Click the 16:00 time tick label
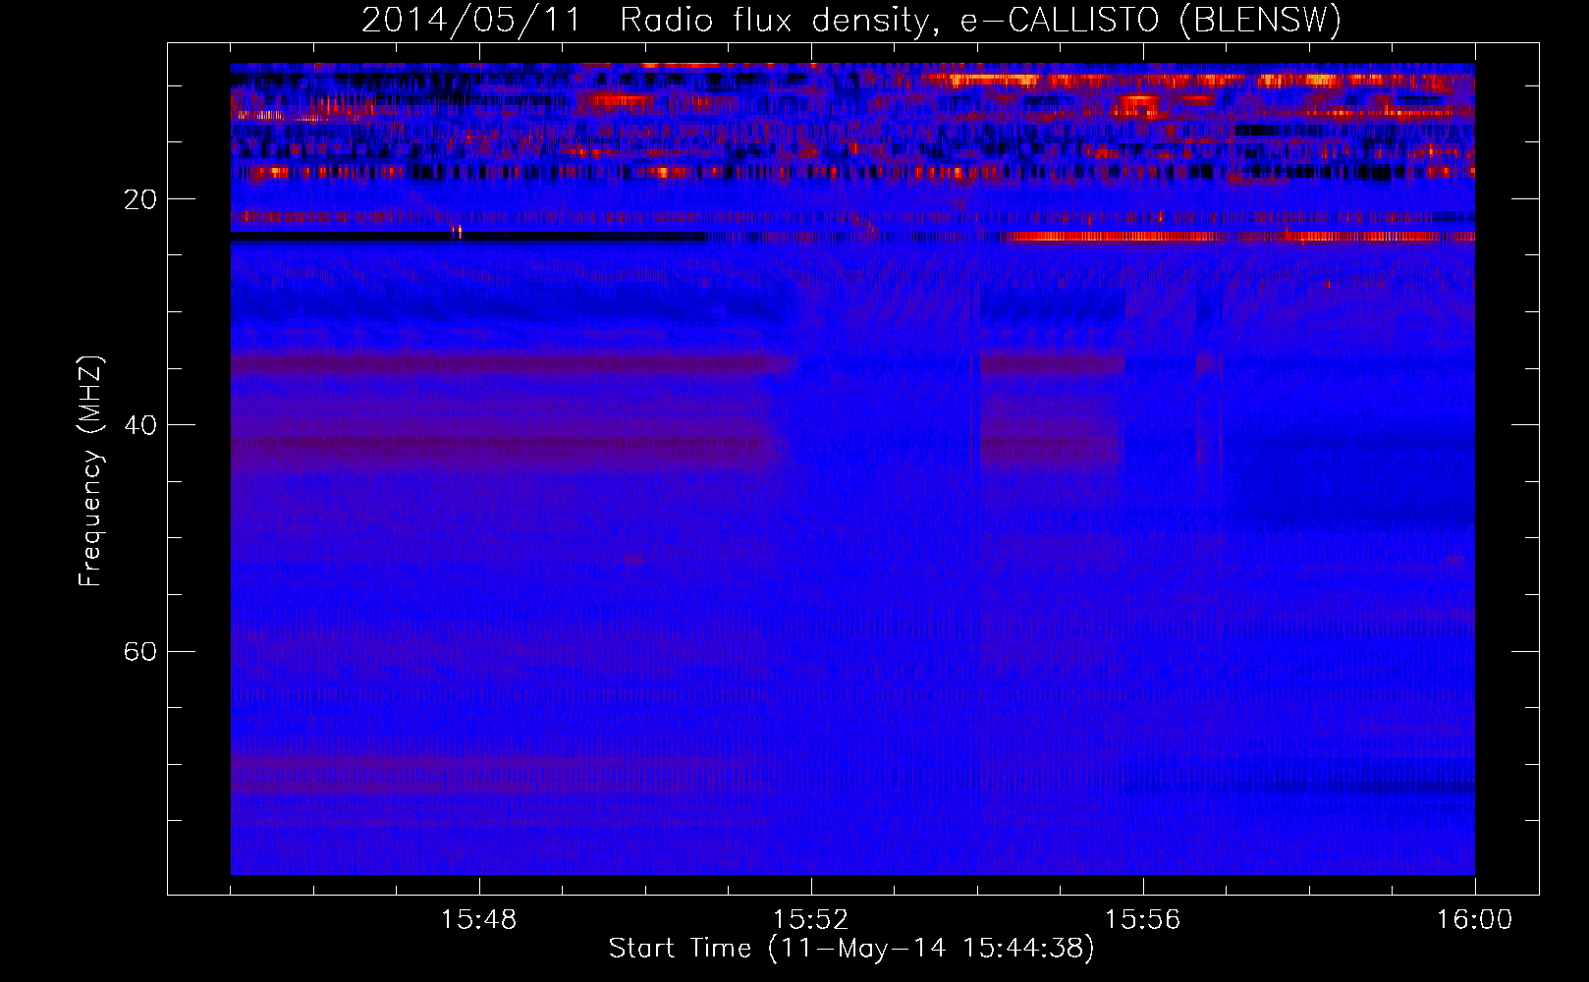 point(1475,920)
